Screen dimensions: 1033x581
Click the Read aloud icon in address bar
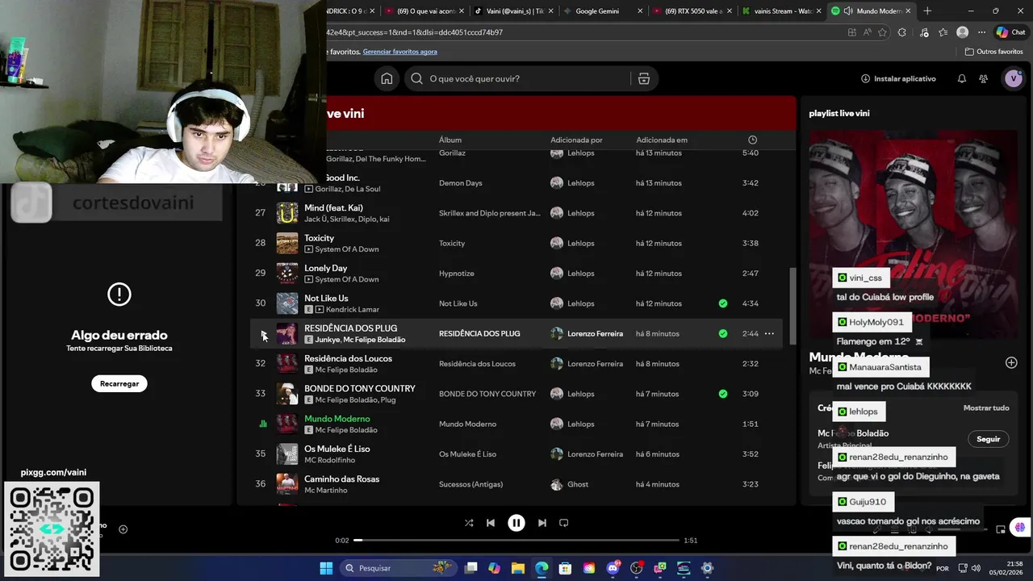pos(868,32)
